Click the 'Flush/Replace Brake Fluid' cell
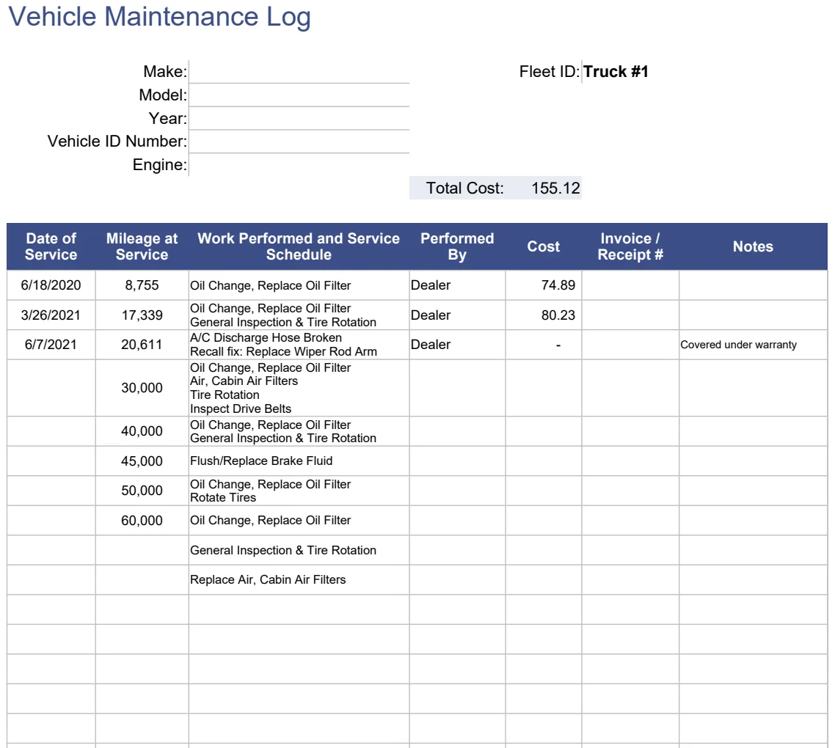This screenshot has height=748, width=835. click(x=299, y=461)
